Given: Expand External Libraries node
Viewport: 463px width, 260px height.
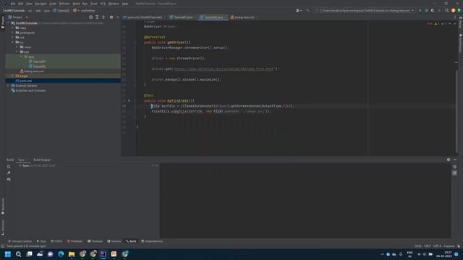Looking at the screenshot, I should tap(8, 85).
